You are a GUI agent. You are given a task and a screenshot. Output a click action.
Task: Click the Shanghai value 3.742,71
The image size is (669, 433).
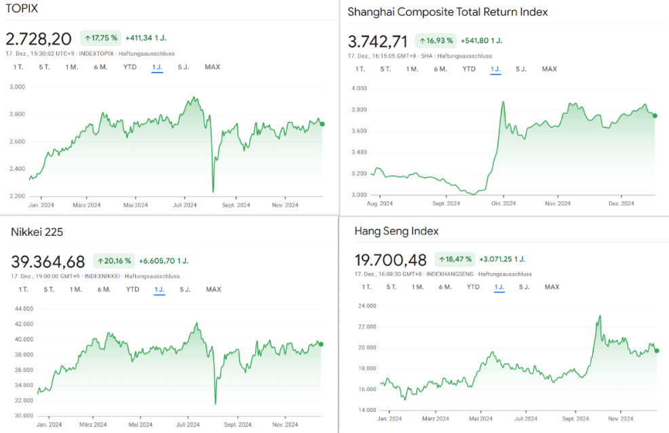tap(378, 41)
